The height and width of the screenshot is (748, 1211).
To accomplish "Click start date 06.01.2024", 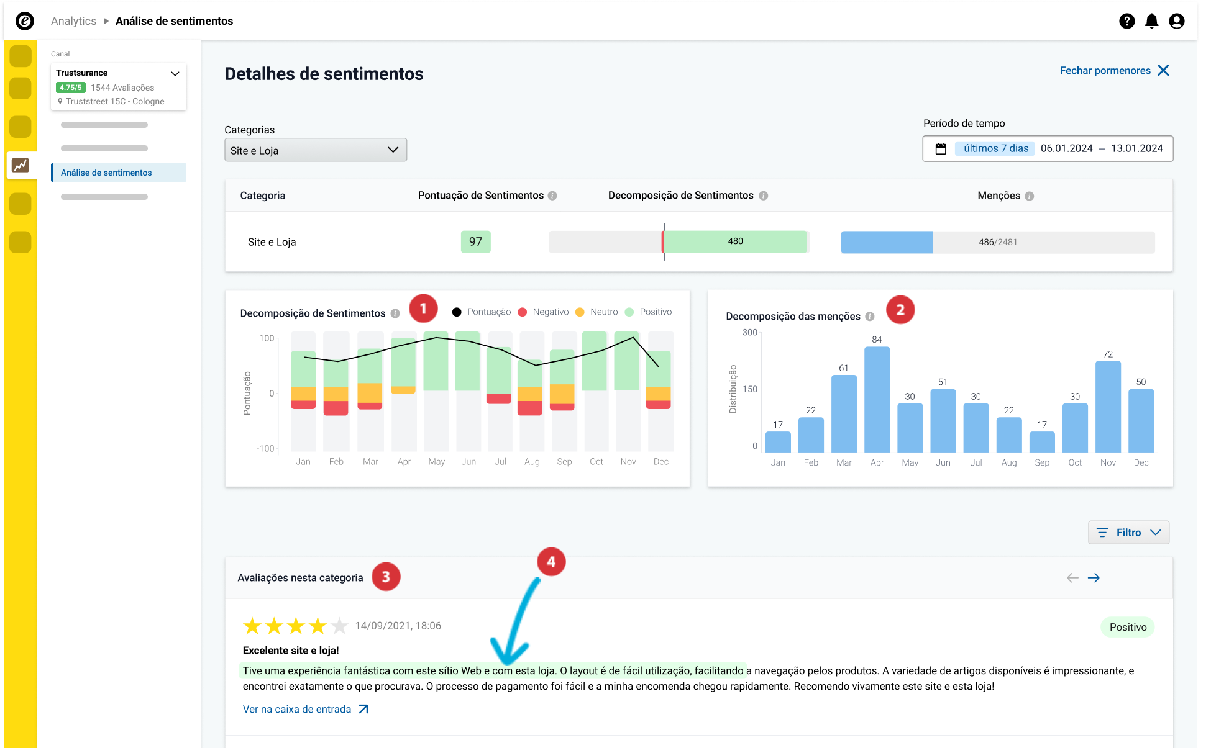I will (1066, 149).
